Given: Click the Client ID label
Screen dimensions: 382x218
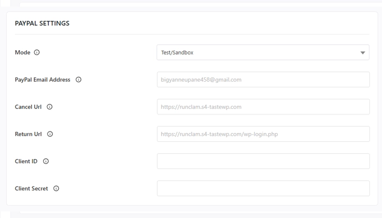Looking at the screenshot, I should pos(26,161).
